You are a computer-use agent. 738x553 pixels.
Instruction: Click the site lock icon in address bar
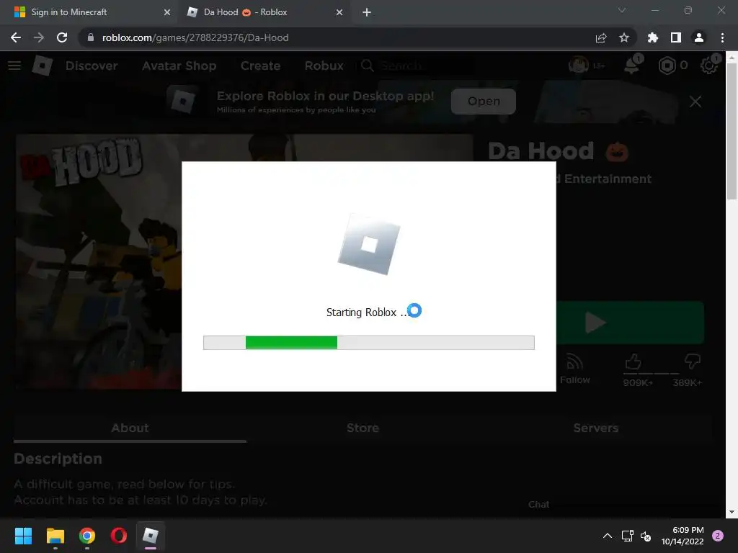tap(91, 37)
